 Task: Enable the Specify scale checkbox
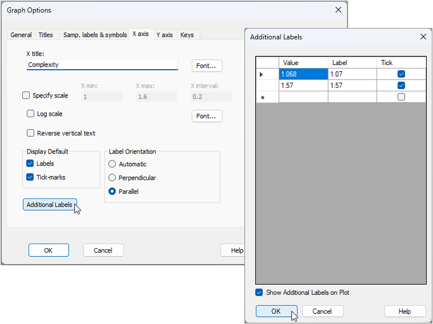pos(26,96)
